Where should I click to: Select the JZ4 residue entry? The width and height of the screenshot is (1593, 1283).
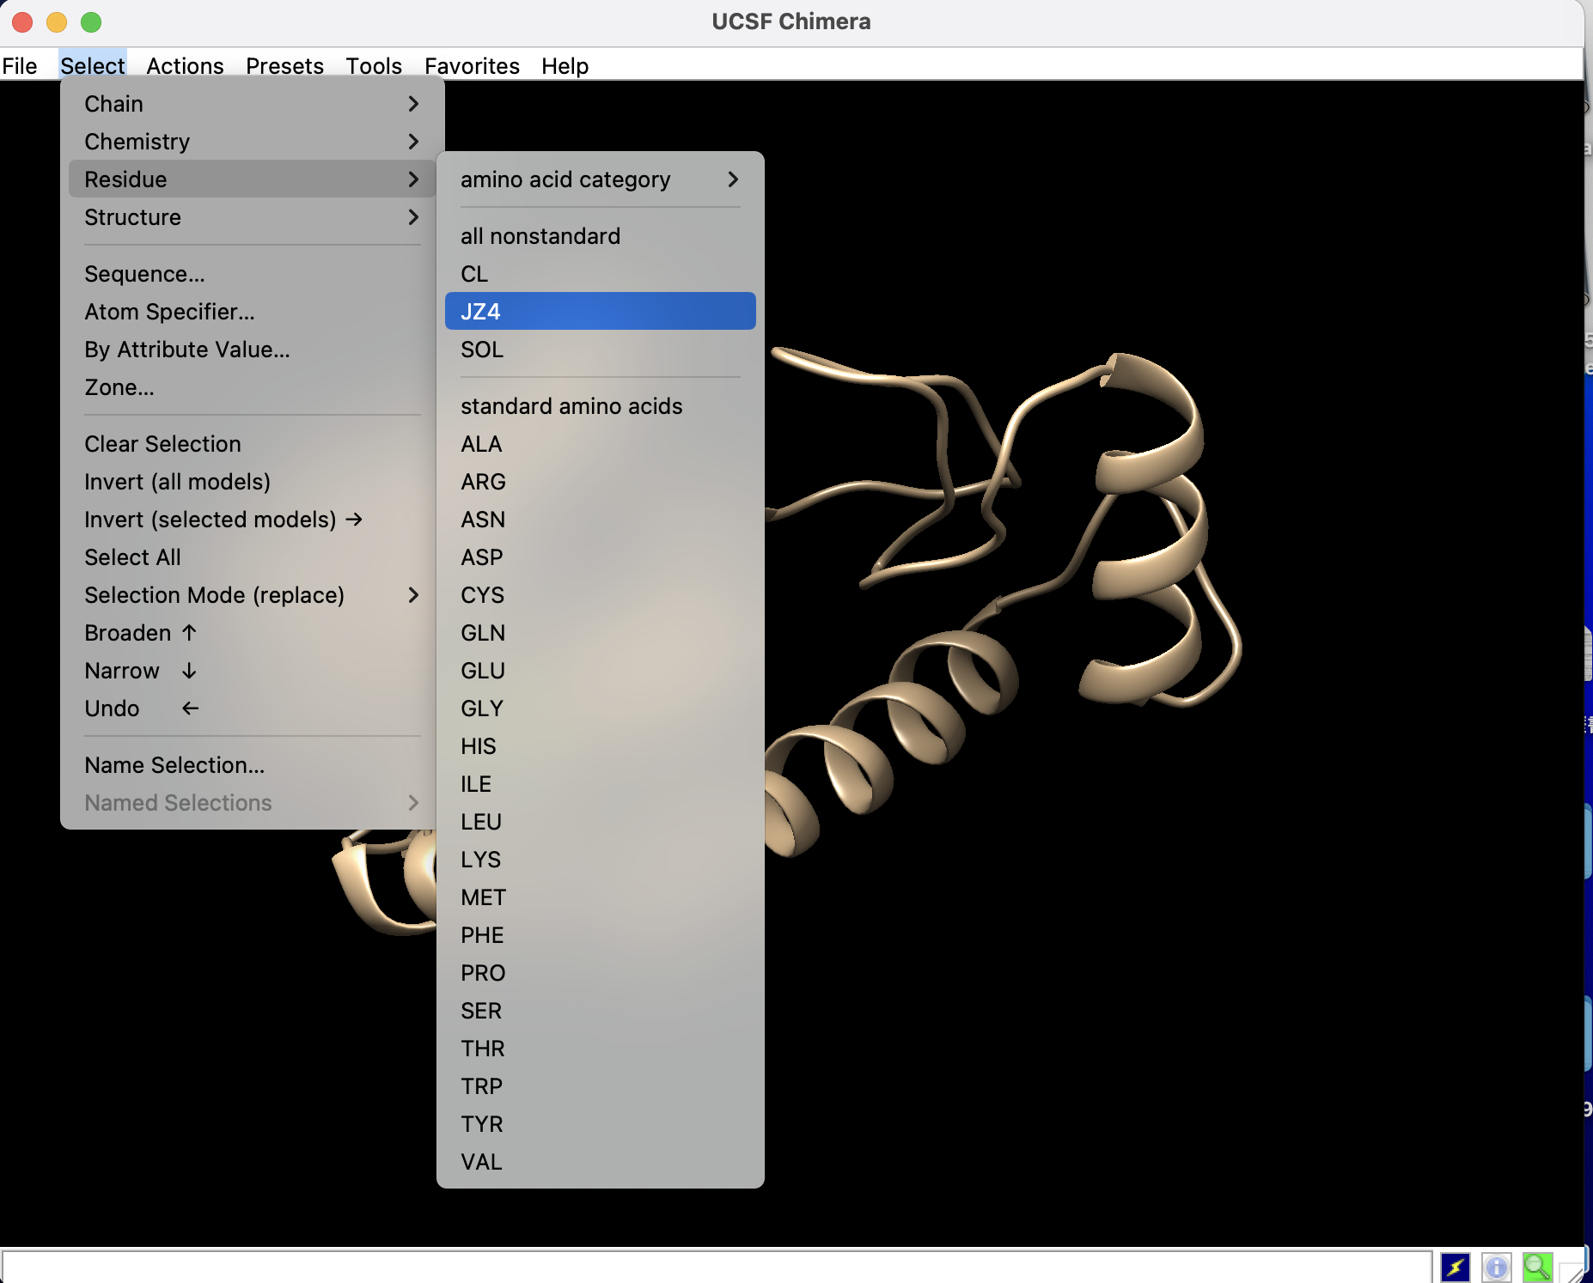[599, 312]
